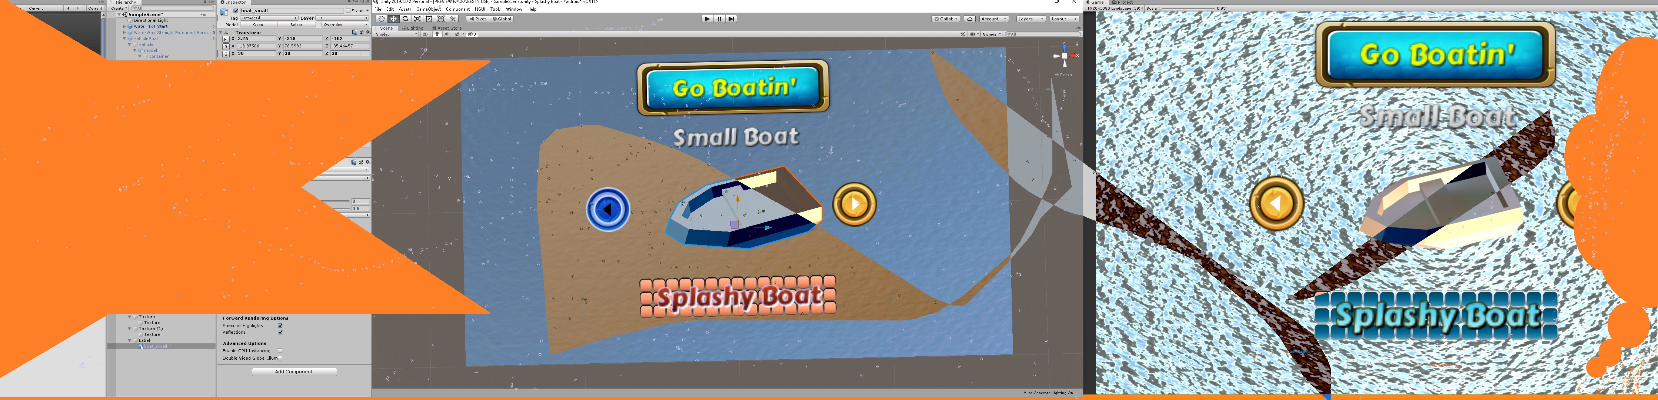Select the combined Transform tool
Viewport: 1658px width, 400px height.
click(441, 19)
